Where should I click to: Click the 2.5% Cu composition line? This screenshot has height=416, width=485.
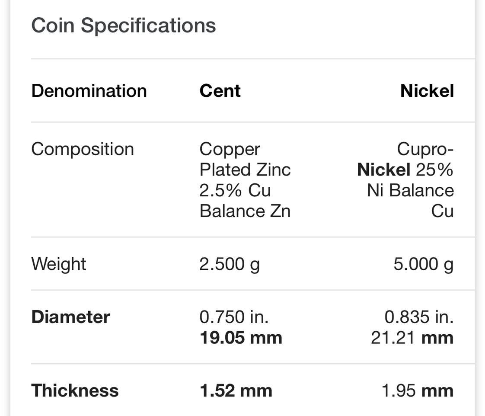click(x=235, y=190)
